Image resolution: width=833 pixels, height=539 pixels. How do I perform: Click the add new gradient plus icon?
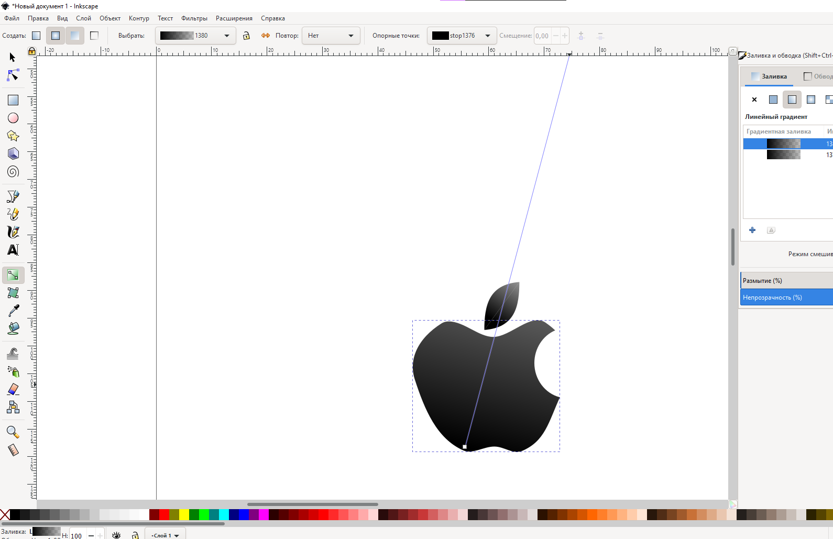tap(752, 230)
